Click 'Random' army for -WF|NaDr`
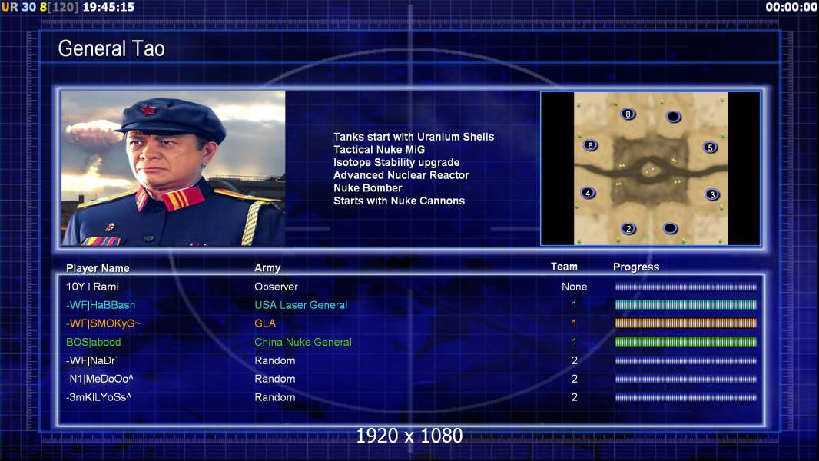This screenshot has width=819, height=461. click(275, 360)
